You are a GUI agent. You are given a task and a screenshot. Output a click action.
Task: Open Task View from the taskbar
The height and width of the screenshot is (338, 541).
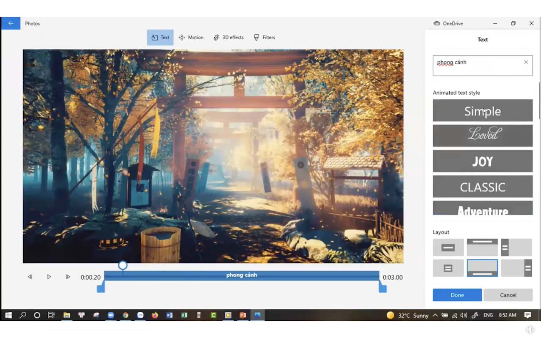[51, 315]
